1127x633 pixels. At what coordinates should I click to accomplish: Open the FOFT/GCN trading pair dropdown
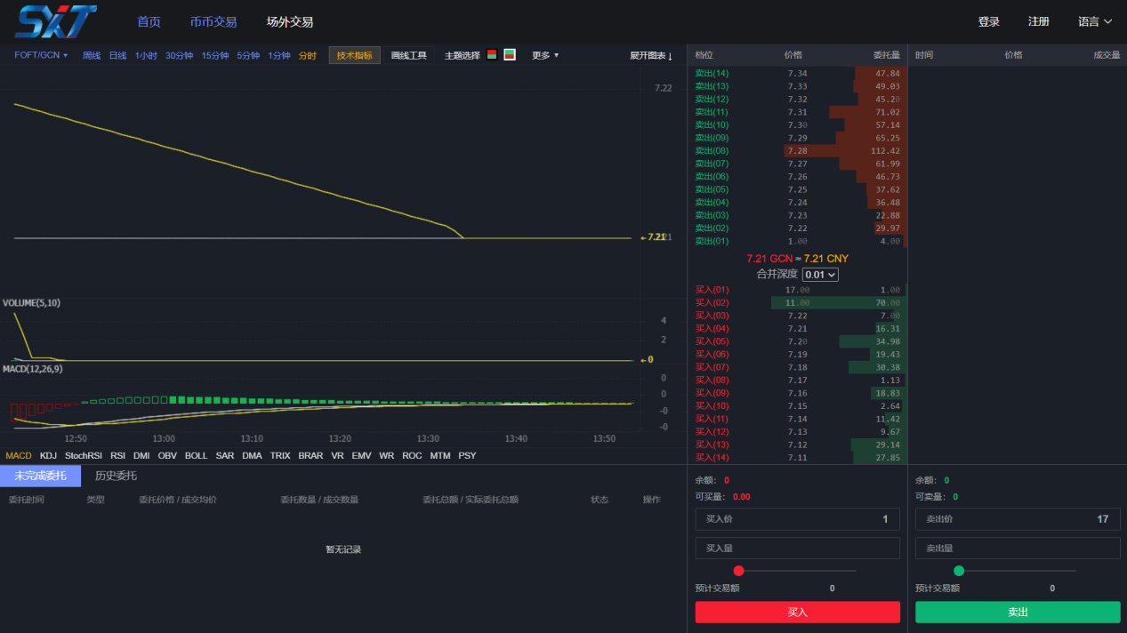41,55
